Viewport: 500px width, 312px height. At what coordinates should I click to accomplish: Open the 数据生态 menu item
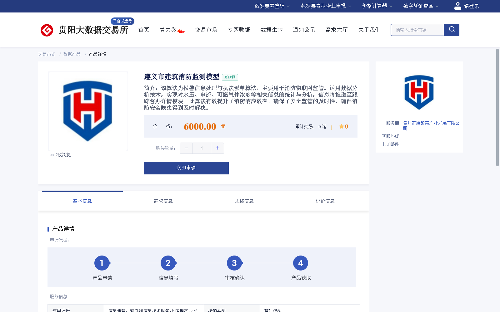[x=272, y=30]
